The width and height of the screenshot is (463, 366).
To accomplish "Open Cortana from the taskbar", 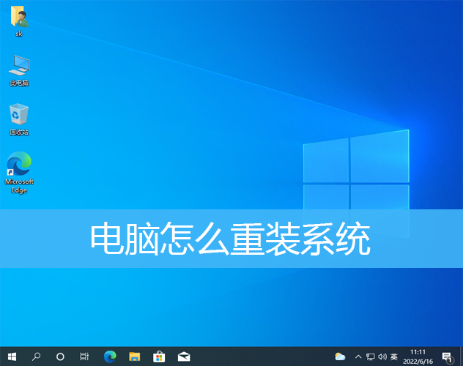I will tap(60, 356).
